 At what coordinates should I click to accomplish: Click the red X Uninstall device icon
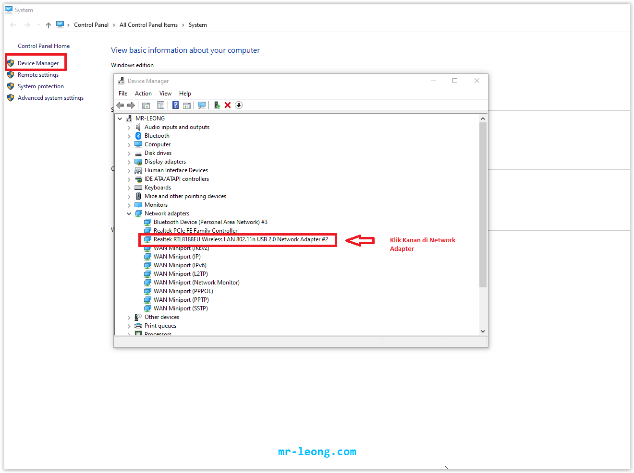[228, 105]
